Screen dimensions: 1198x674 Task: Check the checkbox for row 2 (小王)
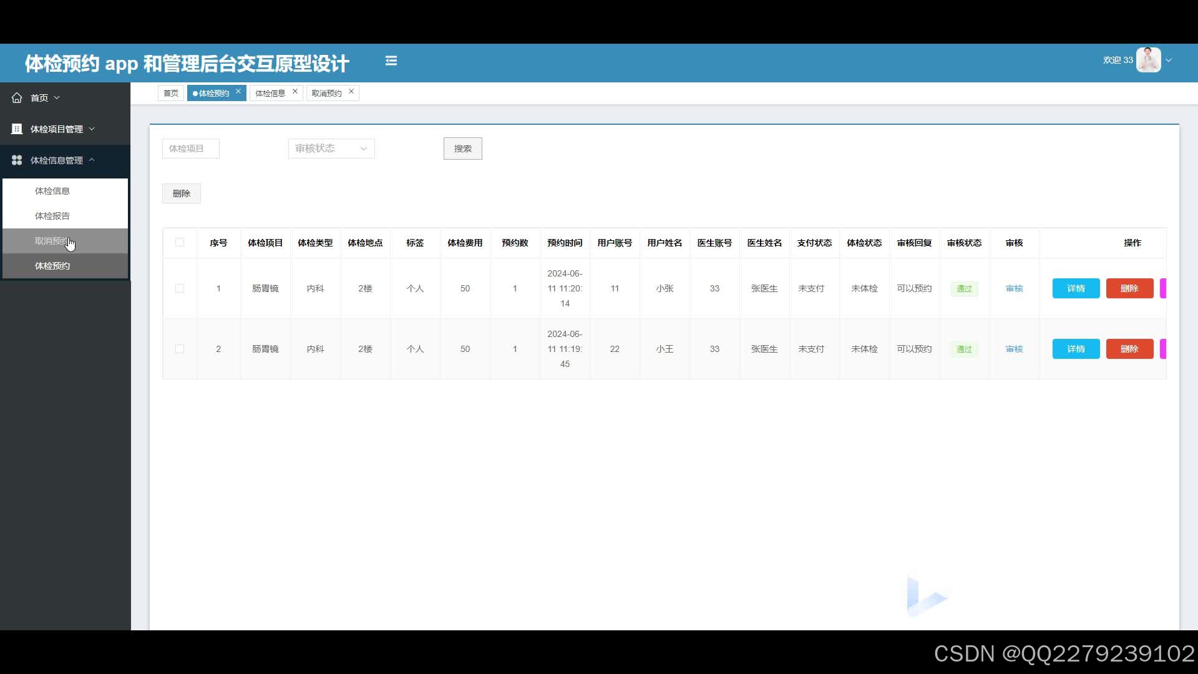coord(180,349)
